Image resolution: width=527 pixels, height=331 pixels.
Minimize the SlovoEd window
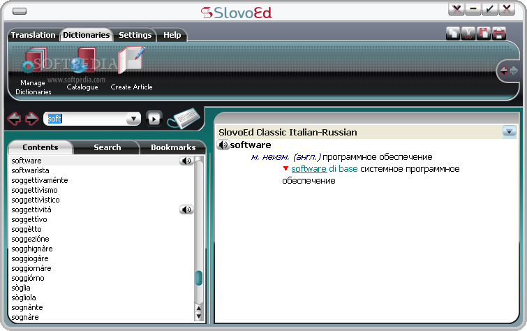473,9
